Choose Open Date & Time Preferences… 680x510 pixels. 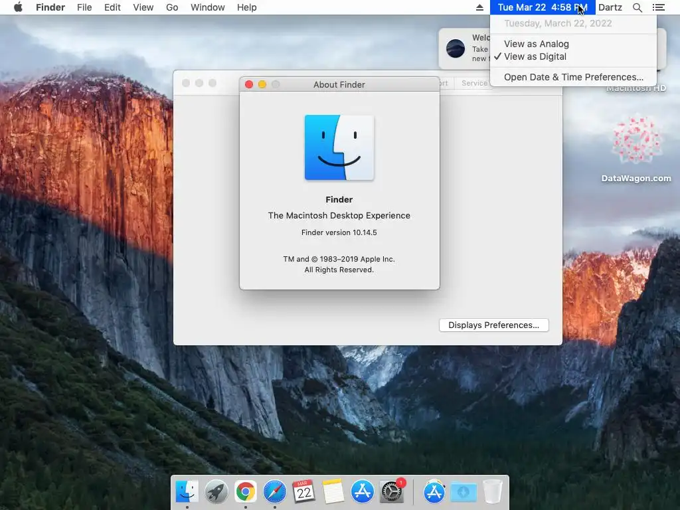[573, 77]
